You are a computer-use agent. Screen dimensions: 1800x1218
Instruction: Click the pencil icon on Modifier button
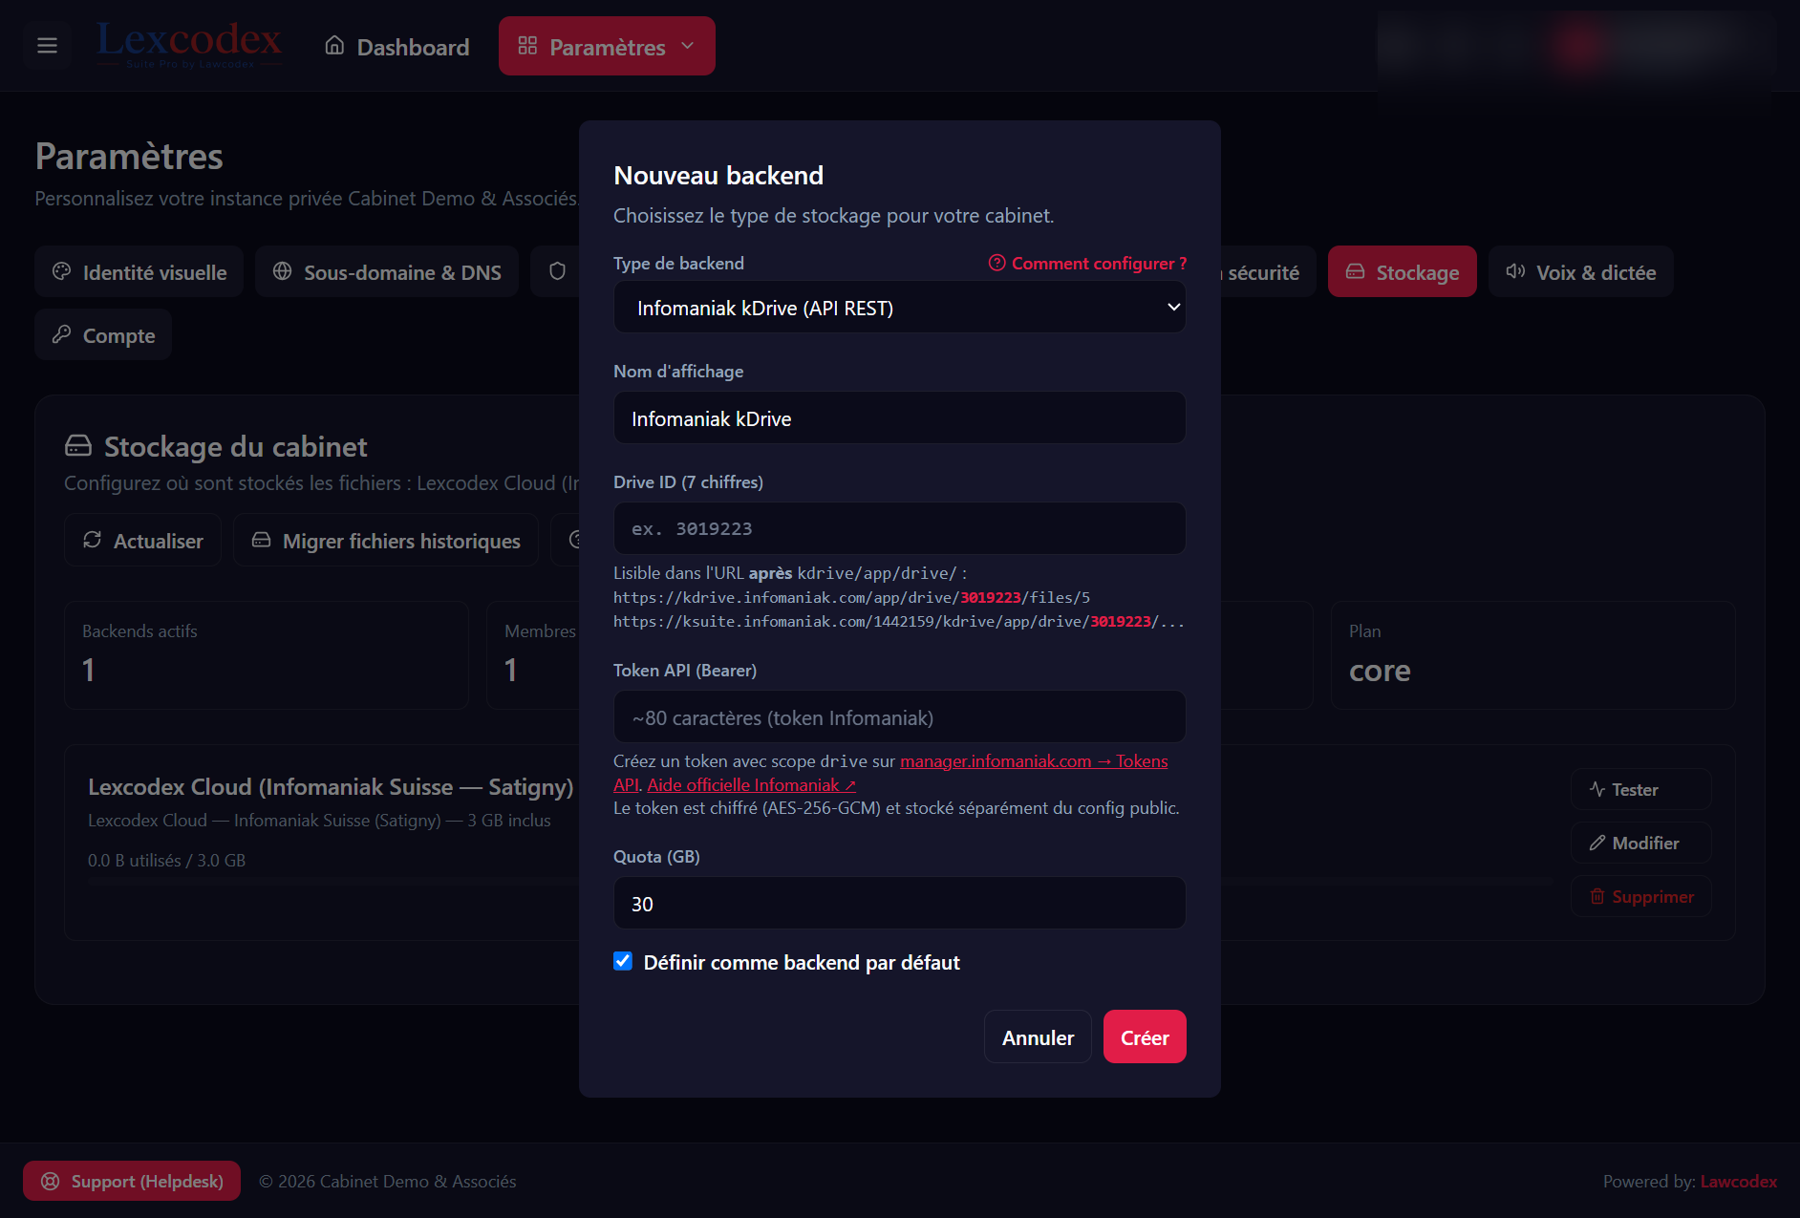click(x=1597, y=843)
